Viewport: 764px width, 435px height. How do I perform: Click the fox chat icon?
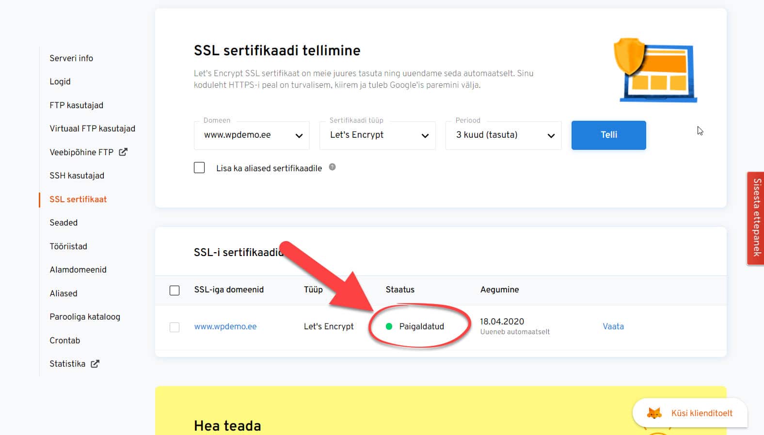[x=654, y=413]
